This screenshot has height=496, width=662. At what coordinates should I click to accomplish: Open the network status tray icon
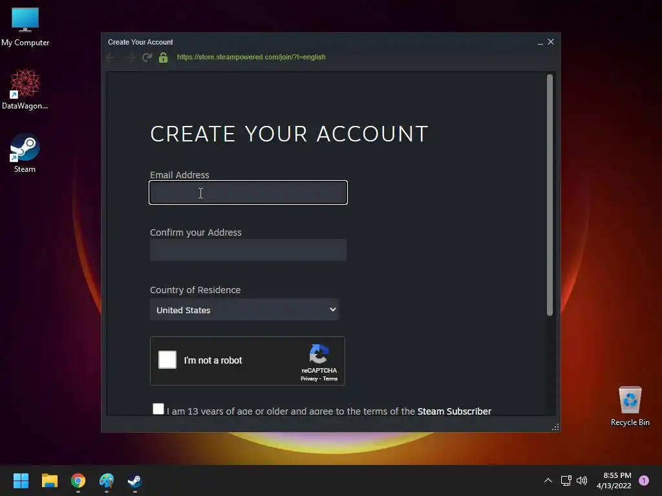[566, 480]
